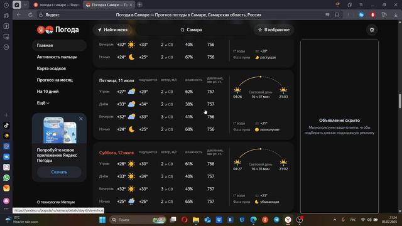Open orange mail icon in browser sidebar
Screen dimensions: 402x226
6,188
